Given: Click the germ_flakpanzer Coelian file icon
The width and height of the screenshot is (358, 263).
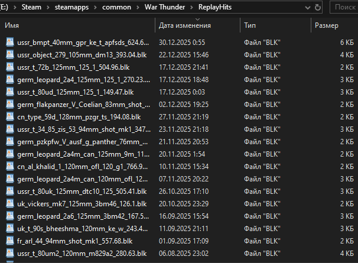Looking at the screenshot, I should click(x=10, y=104).
